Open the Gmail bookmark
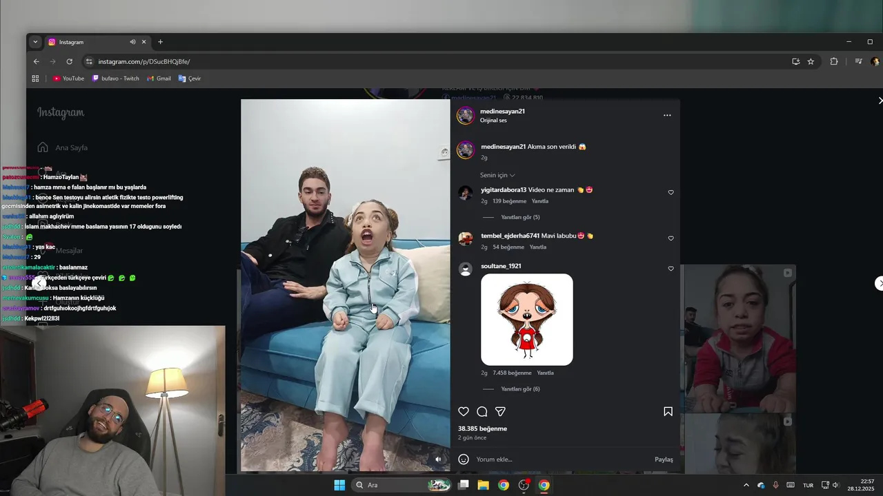 (x=159, y=79)
